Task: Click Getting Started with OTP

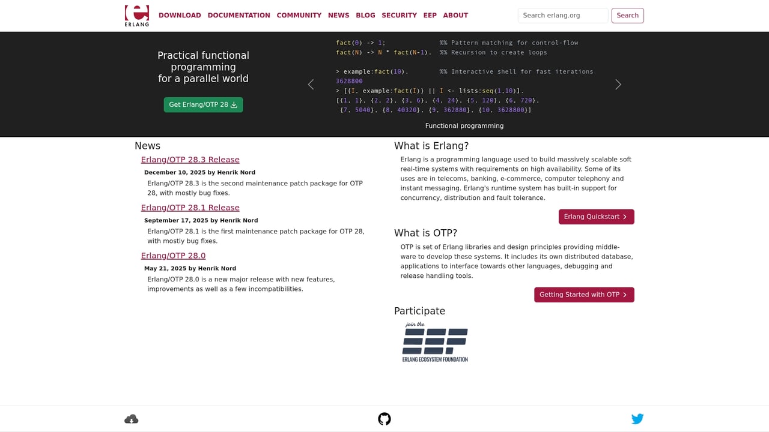Action: (x=584, y=295)
